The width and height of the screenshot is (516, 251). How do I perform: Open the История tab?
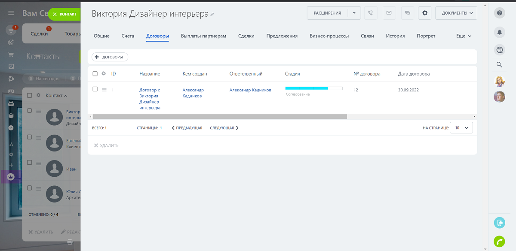395,36
